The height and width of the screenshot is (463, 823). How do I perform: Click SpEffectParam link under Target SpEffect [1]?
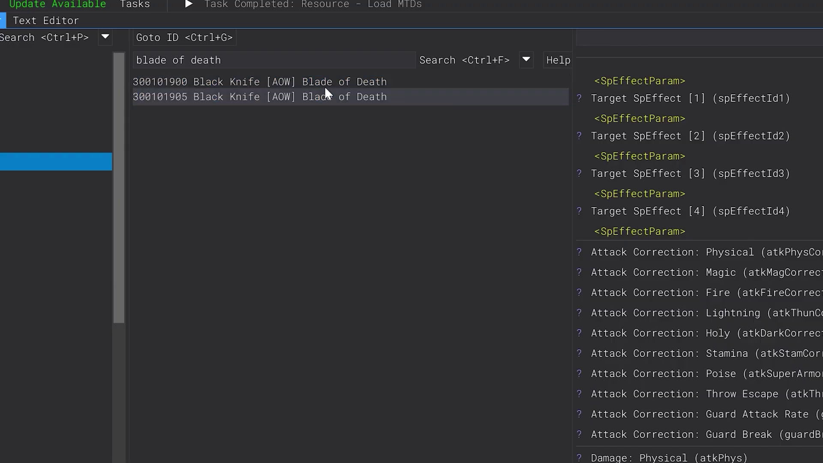(640, 118)
